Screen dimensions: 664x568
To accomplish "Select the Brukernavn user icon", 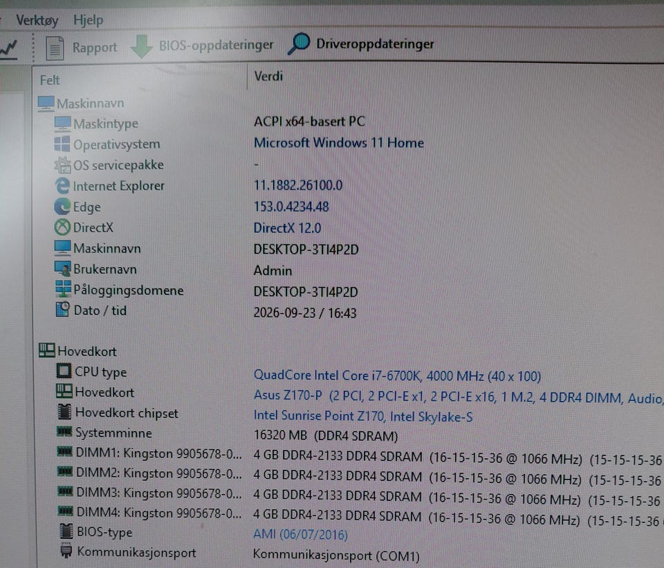I will [x=63, y=269].
